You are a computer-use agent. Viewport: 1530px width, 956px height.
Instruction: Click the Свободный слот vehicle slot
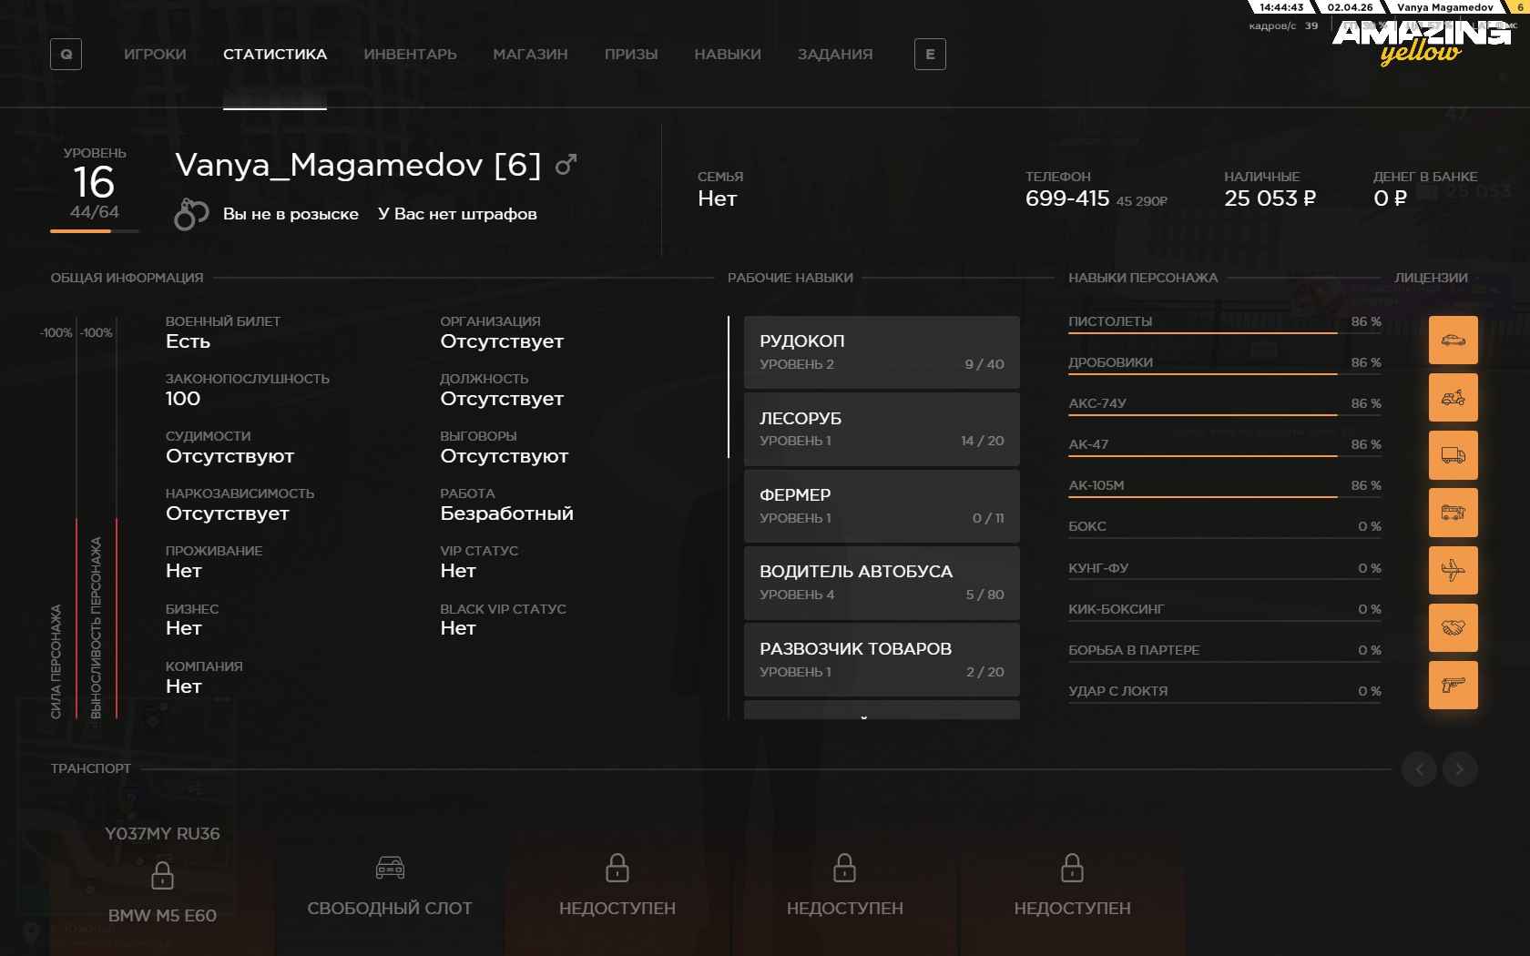[x=390, y=883]
